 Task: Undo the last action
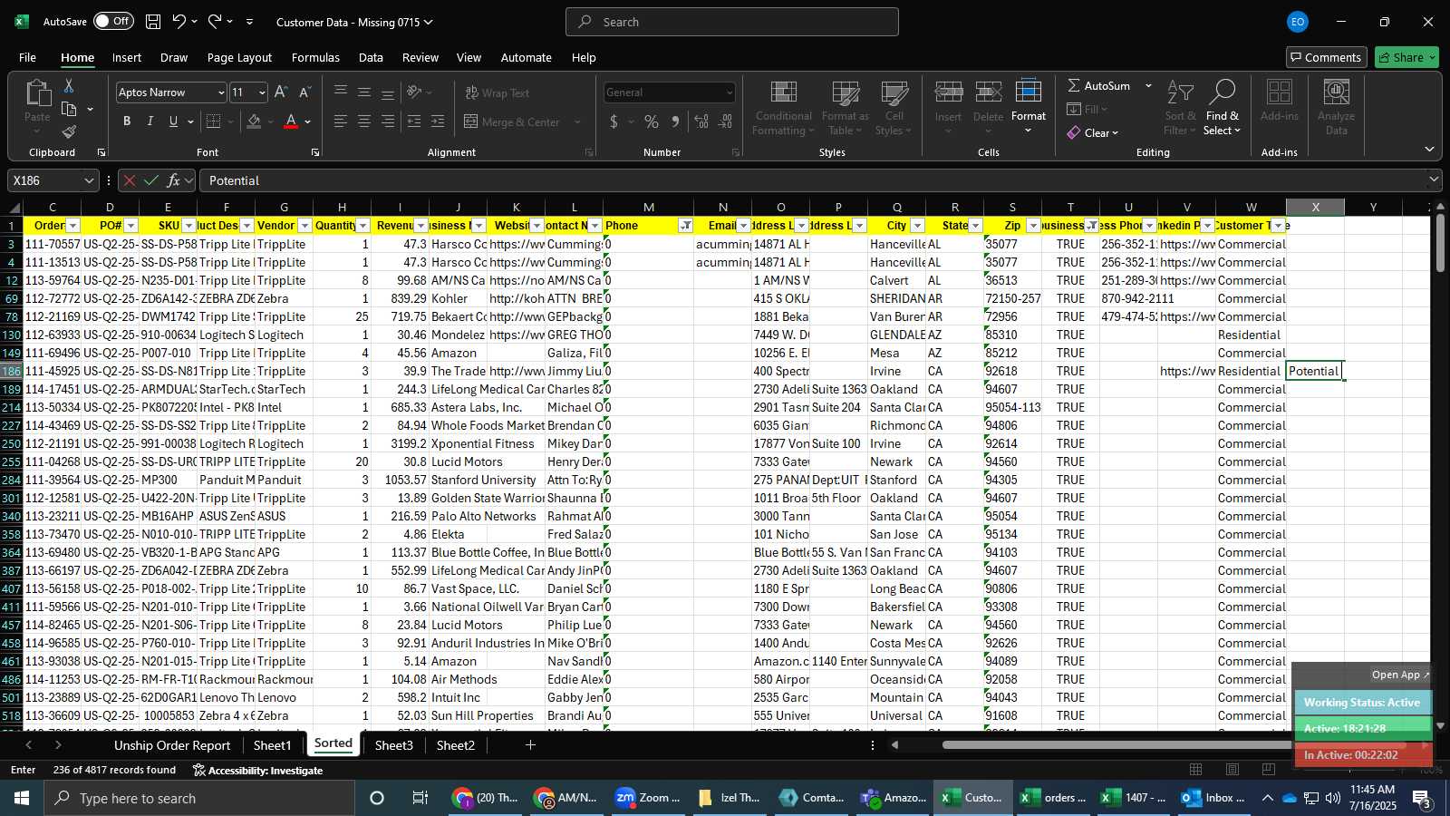click(x=179, y=22)
